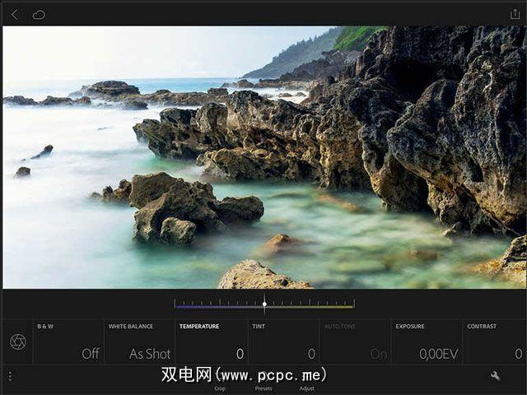Open the cloud sync status icon
The height and width of the screenshot is (395, 527).
[39, 15]
